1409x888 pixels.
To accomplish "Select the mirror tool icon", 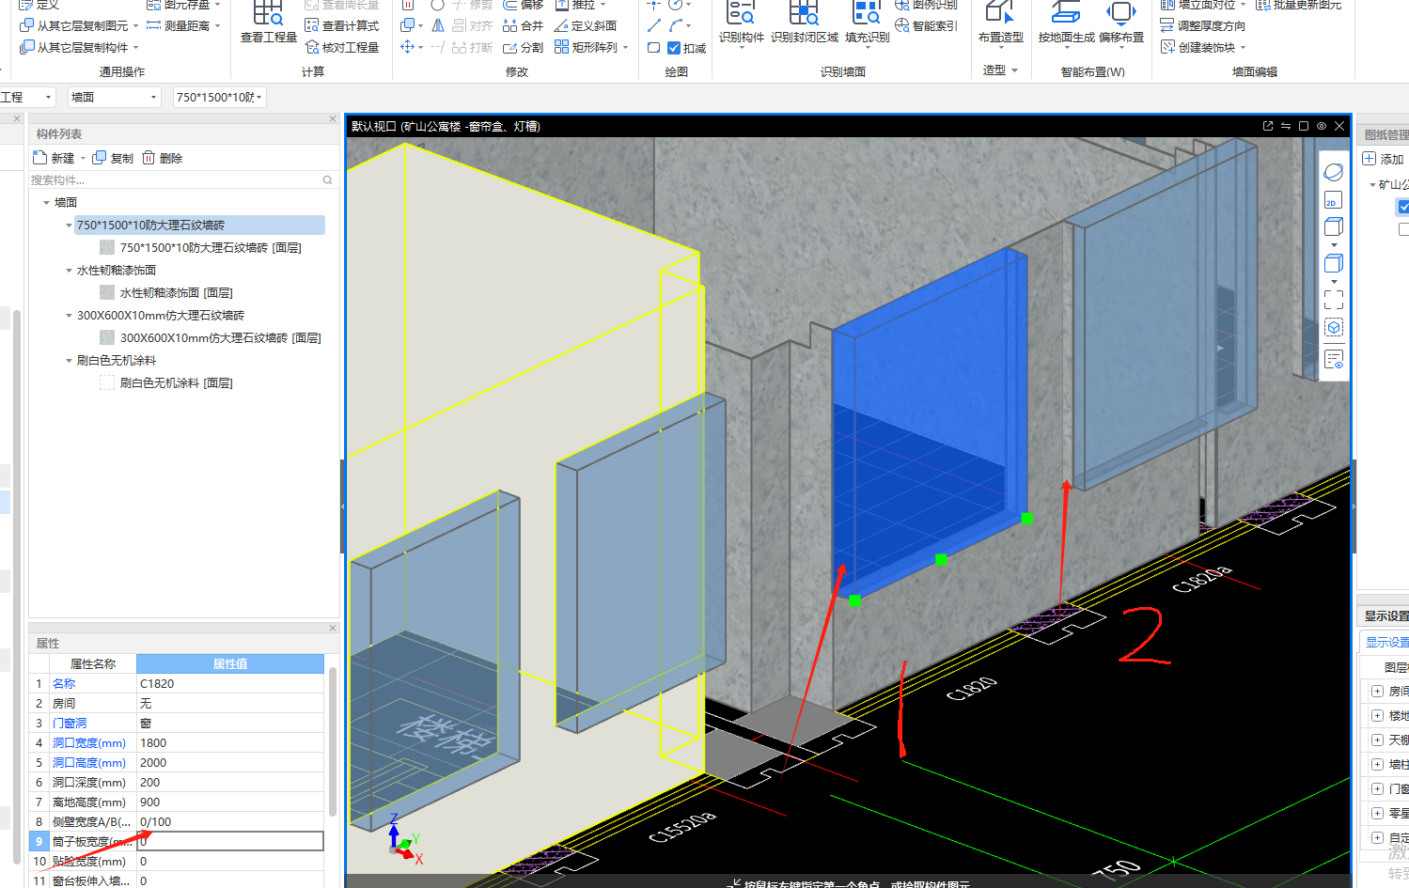I will tap(438, 25).
